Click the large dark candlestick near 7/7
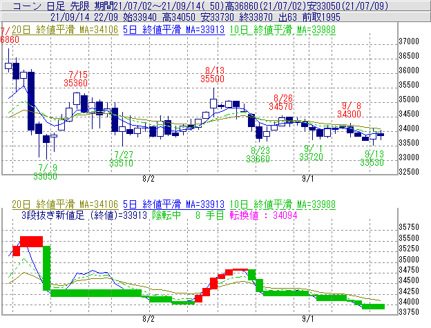 (x=31, y=101)
